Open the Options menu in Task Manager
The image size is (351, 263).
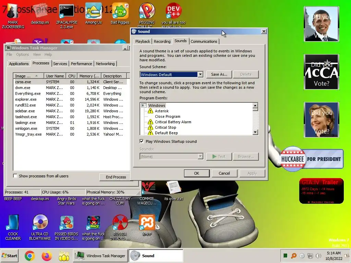pyautogui.click(x=22, y=54)
